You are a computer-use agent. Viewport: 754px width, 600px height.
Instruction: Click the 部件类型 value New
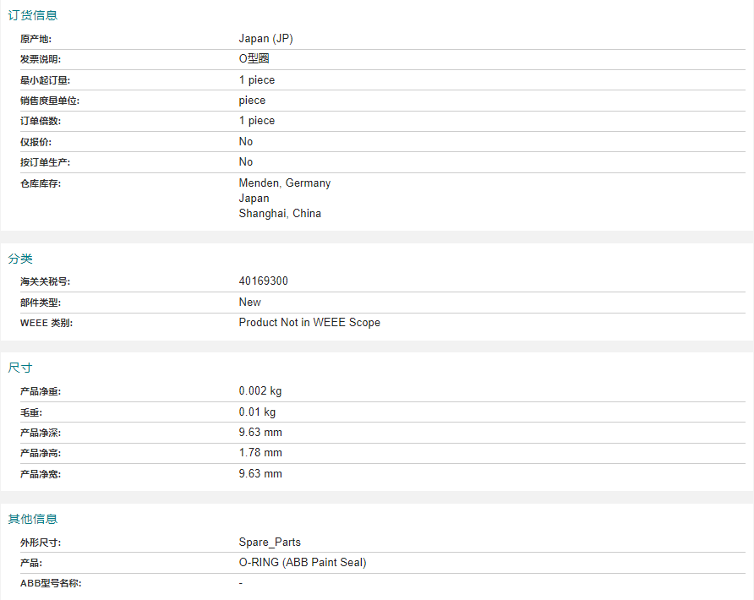point(250,302)
